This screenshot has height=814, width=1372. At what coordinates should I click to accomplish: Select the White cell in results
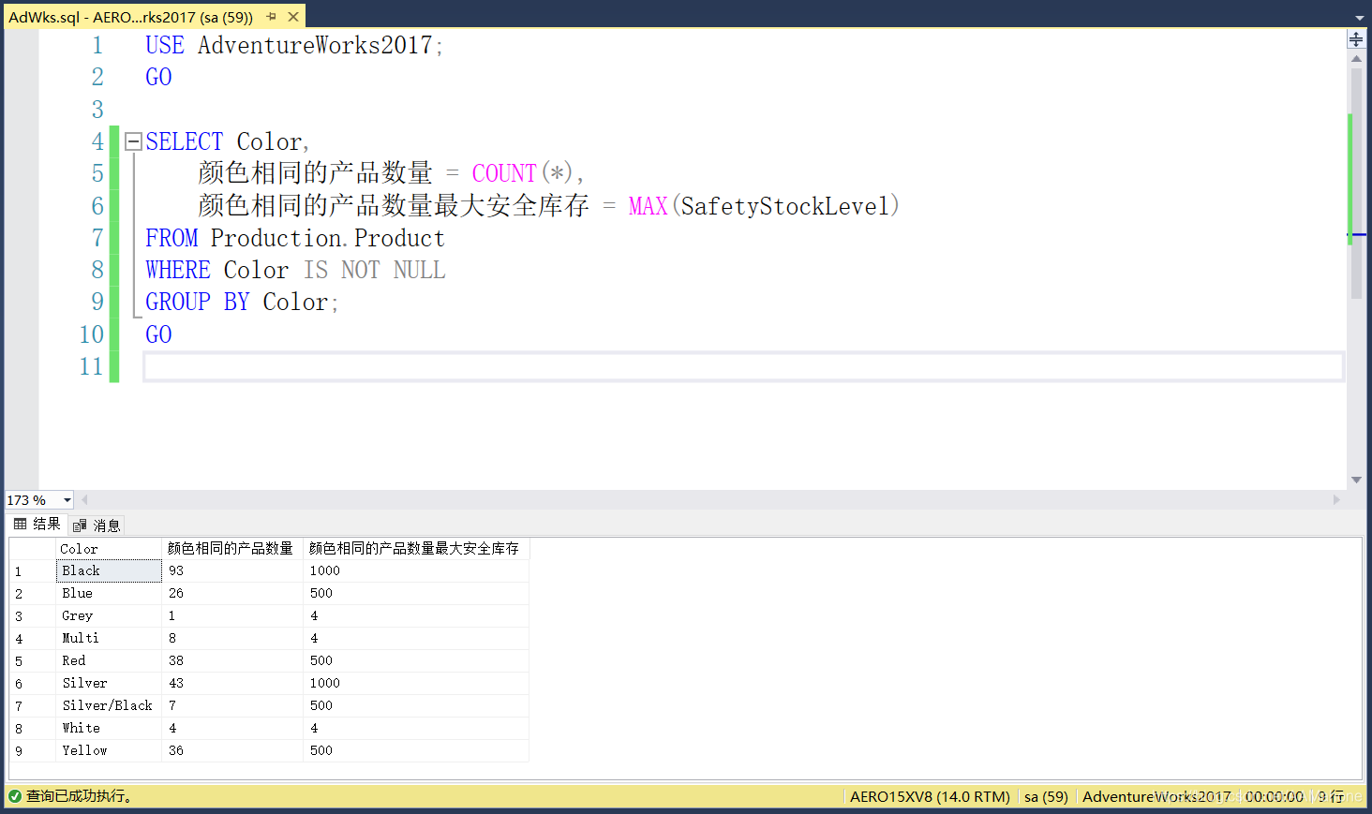click(x=109, y=728)
